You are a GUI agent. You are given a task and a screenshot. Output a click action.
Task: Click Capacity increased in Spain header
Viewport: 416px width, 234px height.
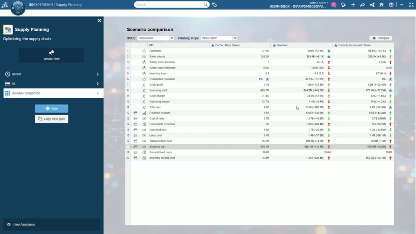(363, 45)
